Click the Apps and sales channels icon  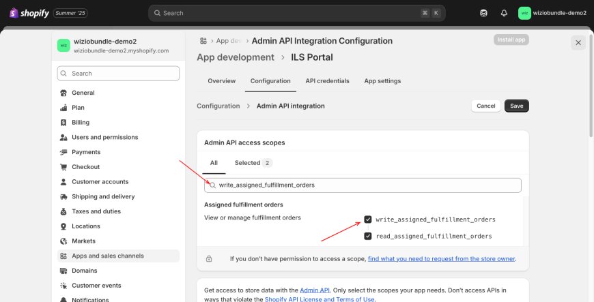click(x=63, y=256)
